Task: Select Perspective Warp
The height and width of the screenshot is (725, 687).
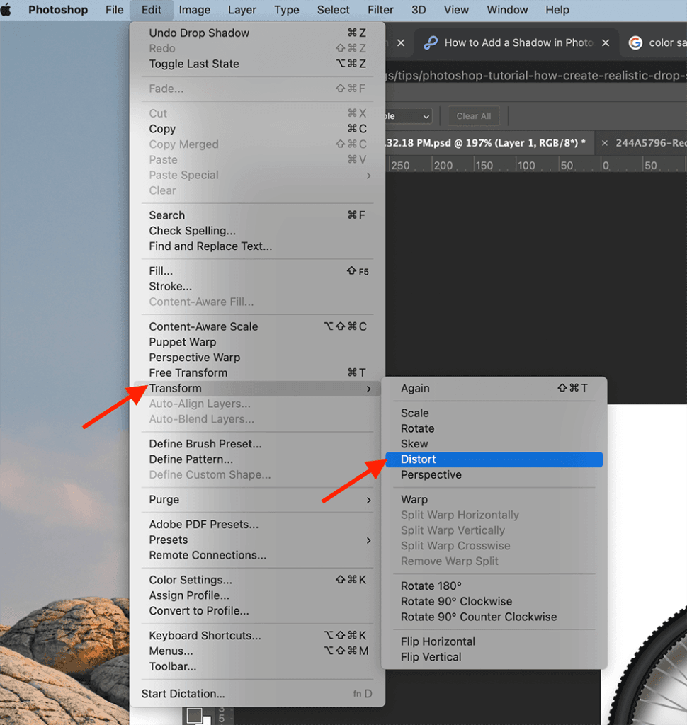Action: click(257, 358)
